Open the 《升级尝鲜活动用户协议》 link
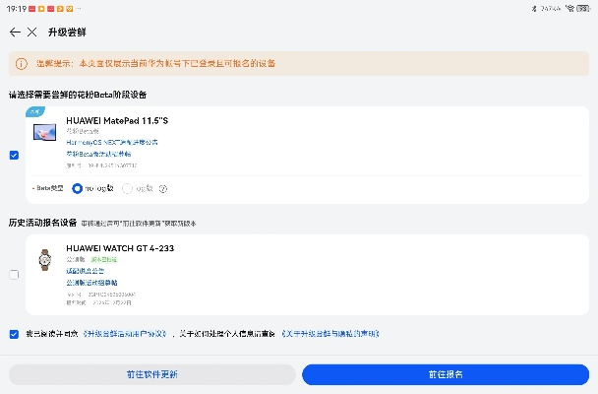This screenshot has height=394, width=598. click(x=128, y=334)
